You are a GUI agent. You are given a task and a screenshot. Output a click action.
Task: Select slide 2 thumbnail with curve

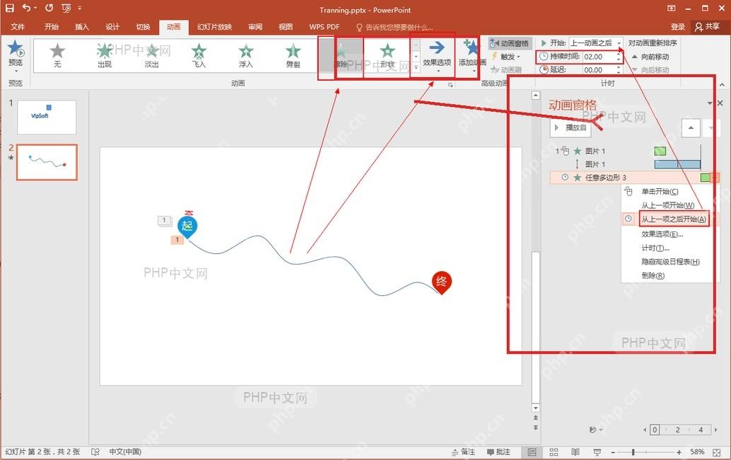[47, 162]
